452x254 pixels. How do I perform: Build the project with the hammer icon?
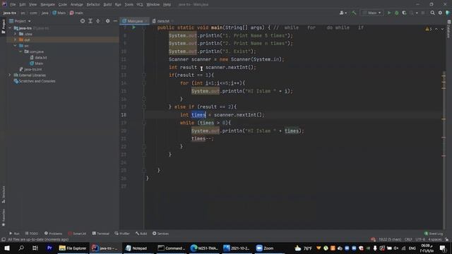coord(354,13)
